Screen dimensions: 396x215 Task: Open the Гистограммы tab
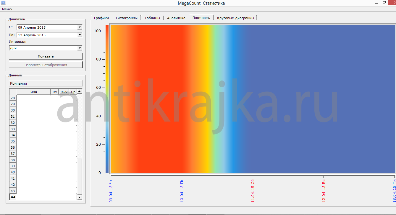(x=127, y=18)
